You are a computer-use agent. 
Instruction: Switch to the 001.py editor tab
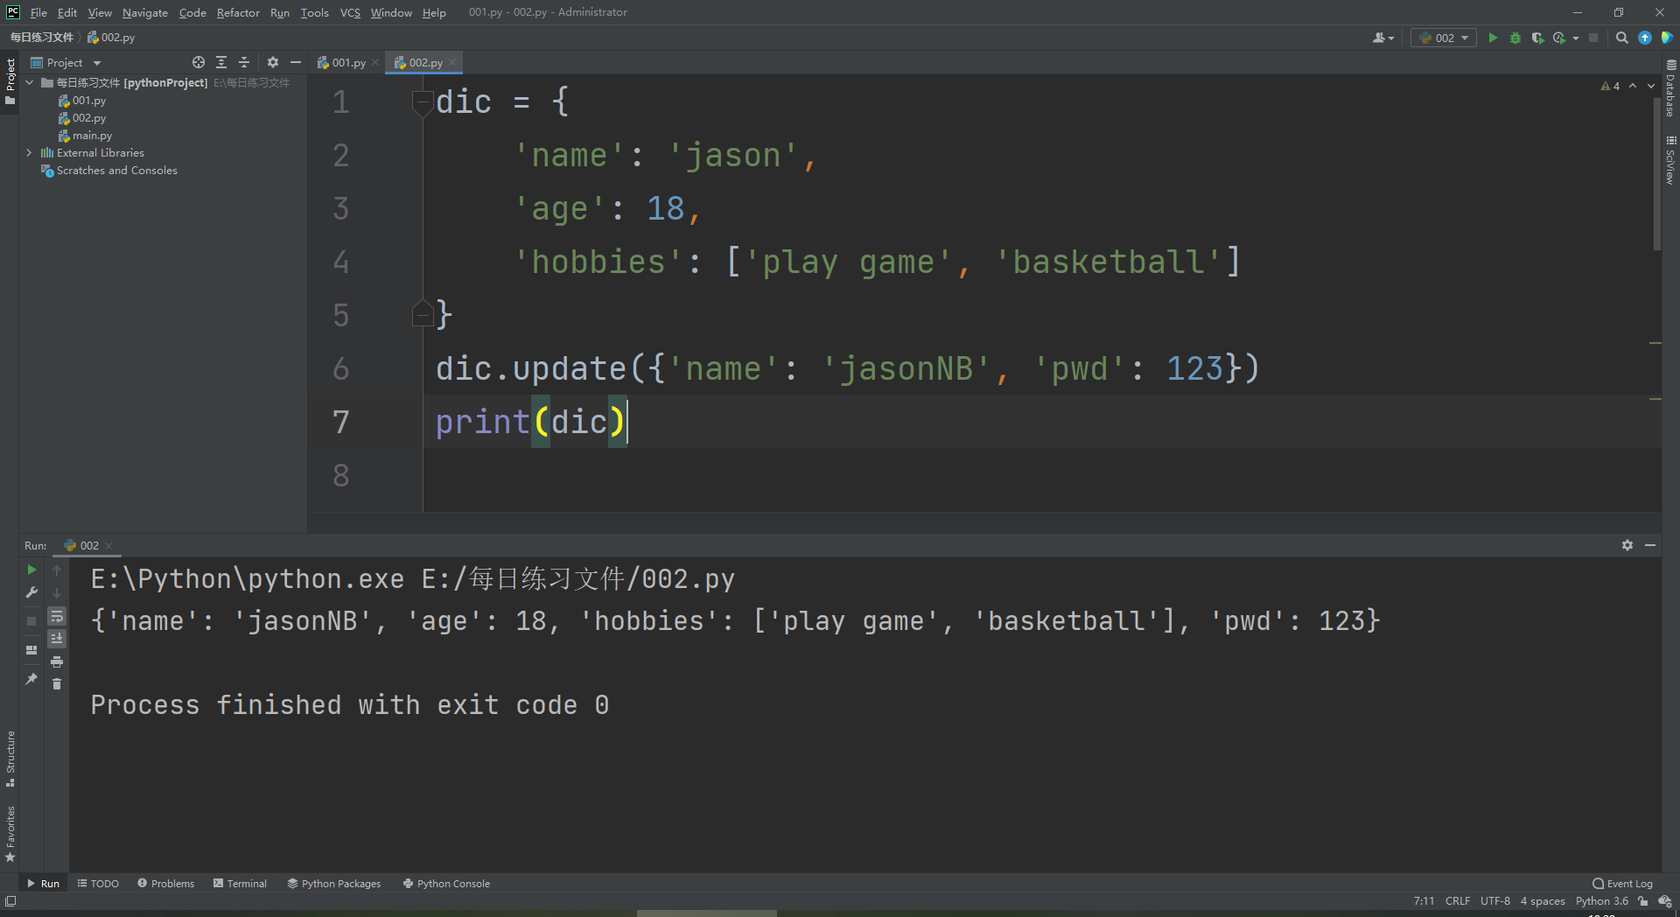[347, 62]
